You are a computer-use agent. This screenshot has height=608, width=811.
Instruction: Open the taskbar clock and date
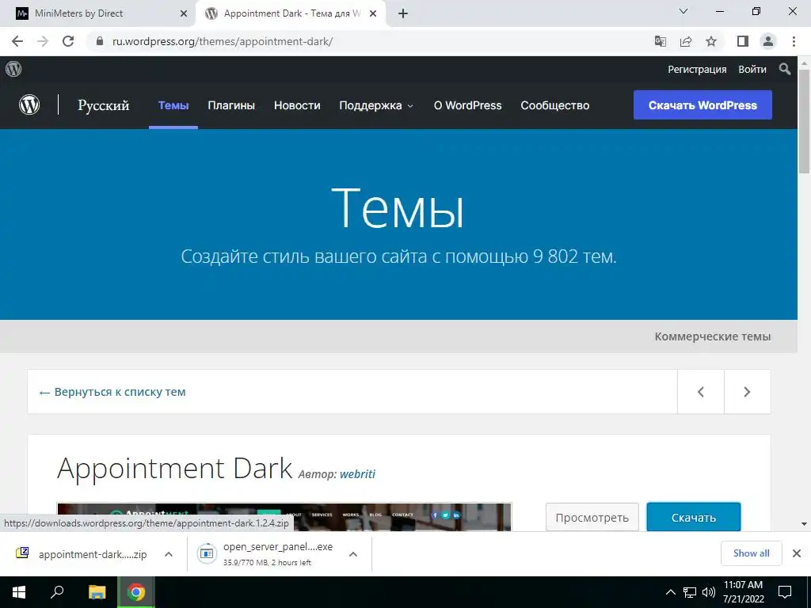coord(743,592)
